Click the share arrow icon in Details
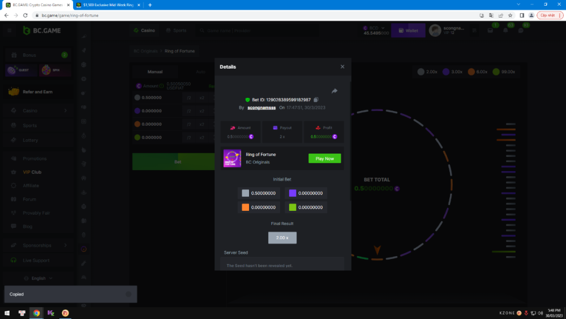The height and width of the screenshot is (319, 566). pyautogui.click(x=335, y=91)
